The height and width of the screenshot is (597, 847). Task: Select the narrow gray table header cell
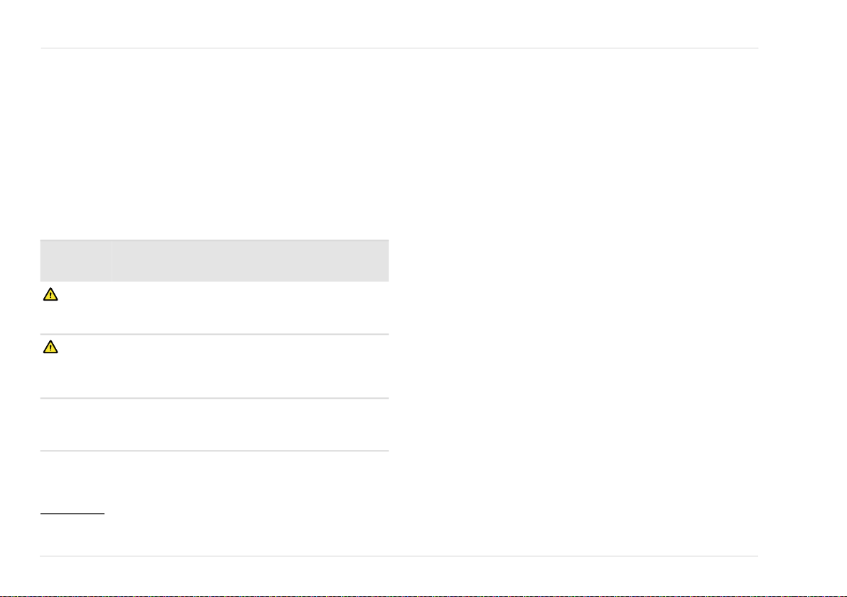75,260
